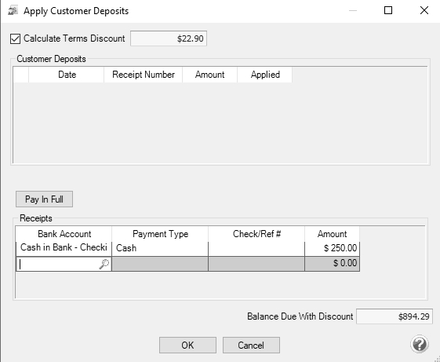Image resolution: width=440 pixels, height=362 pixels.
Task: Click the Receipt Number column header
Action: [x=143, y=75]
